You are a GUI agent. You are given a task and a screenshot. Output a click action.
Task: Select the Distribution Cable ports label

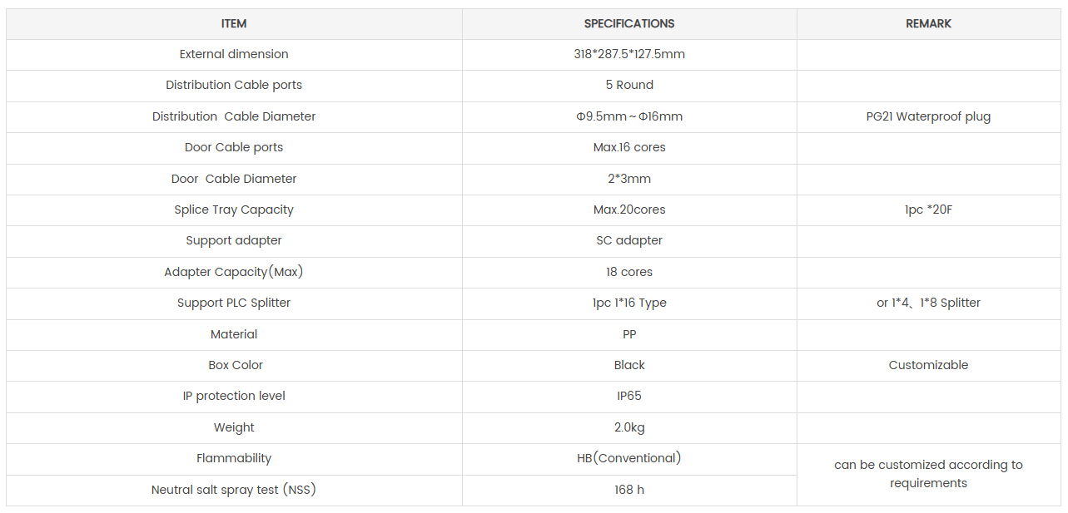pyautogui.click(x=234, y=85)
